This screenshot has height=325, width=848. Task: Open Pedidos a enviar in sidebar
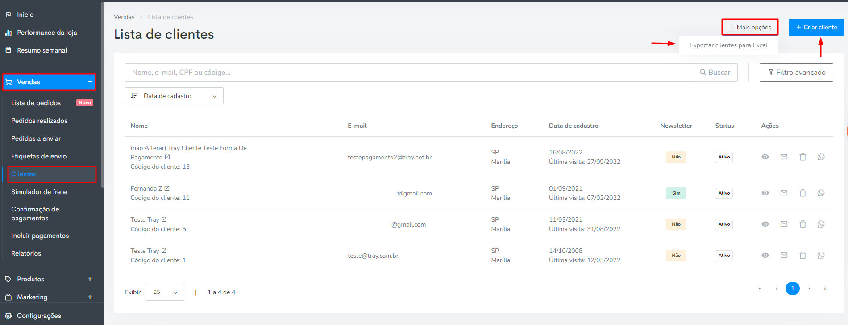point(36,138)
